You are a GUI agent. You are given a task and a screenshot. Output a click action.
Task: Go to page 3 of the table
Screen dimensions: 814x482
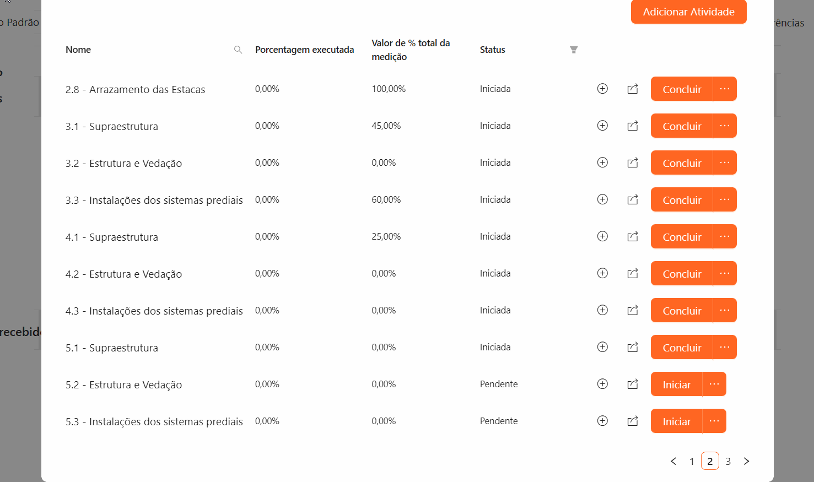tap(728, 461)
